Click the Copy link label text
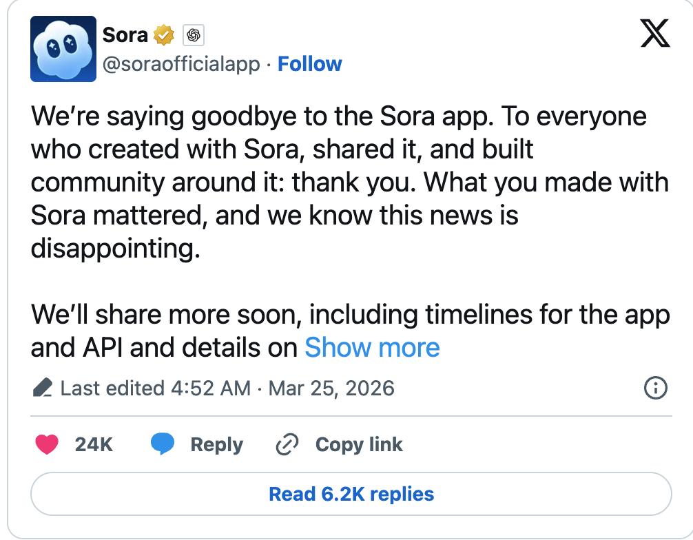The height and width of the screenshot is (540, 693). [359, 445]
